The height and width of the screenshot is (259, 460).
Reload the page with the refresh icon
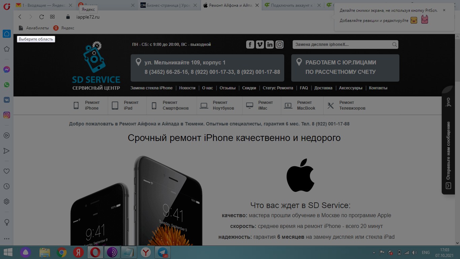click(41, 17)
